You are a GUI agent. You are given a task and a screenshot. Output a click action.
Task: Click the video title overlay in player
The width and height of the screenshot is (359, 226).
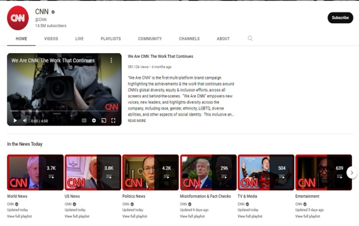(53, 60)
